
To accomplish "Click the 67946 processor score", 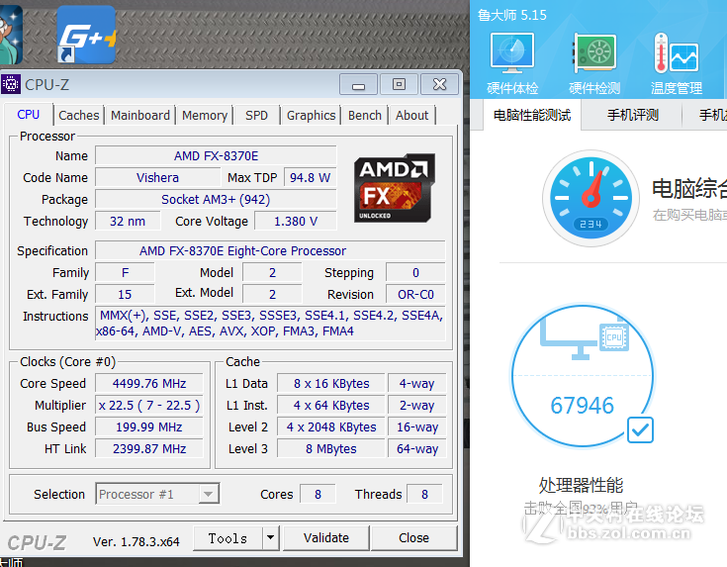I will point(583,406).
